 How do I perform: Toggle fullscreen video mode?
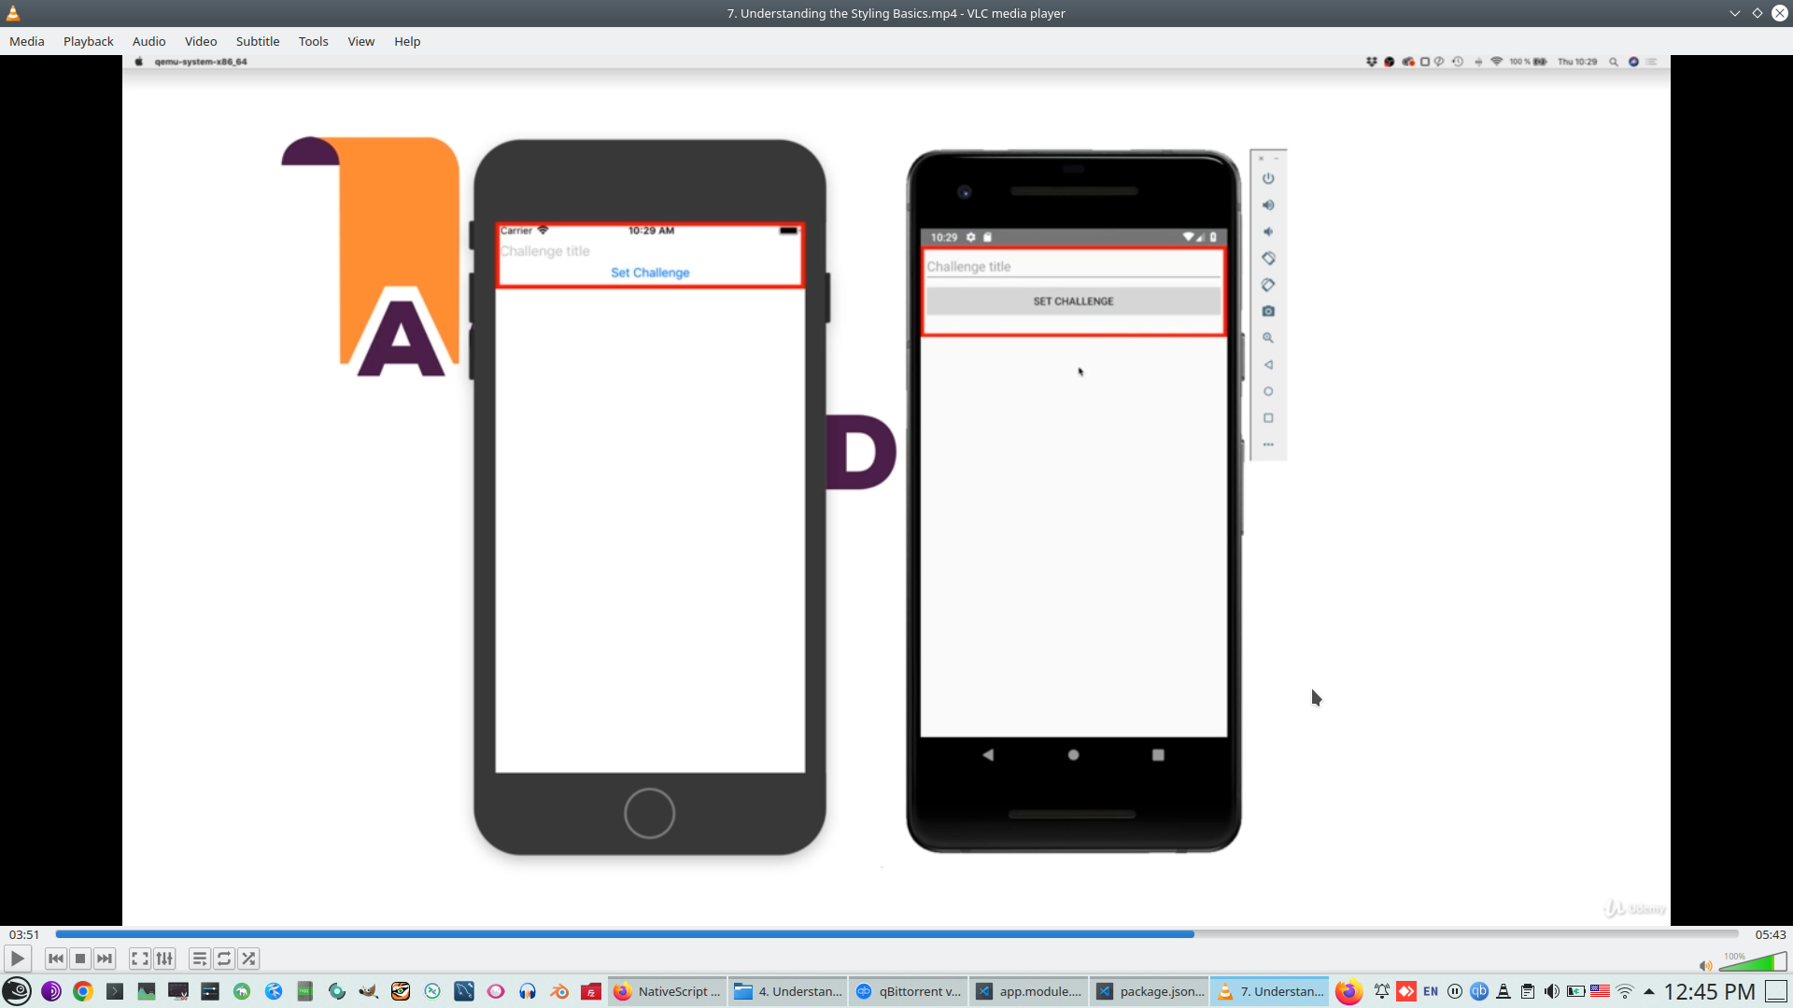coord(140,959)
